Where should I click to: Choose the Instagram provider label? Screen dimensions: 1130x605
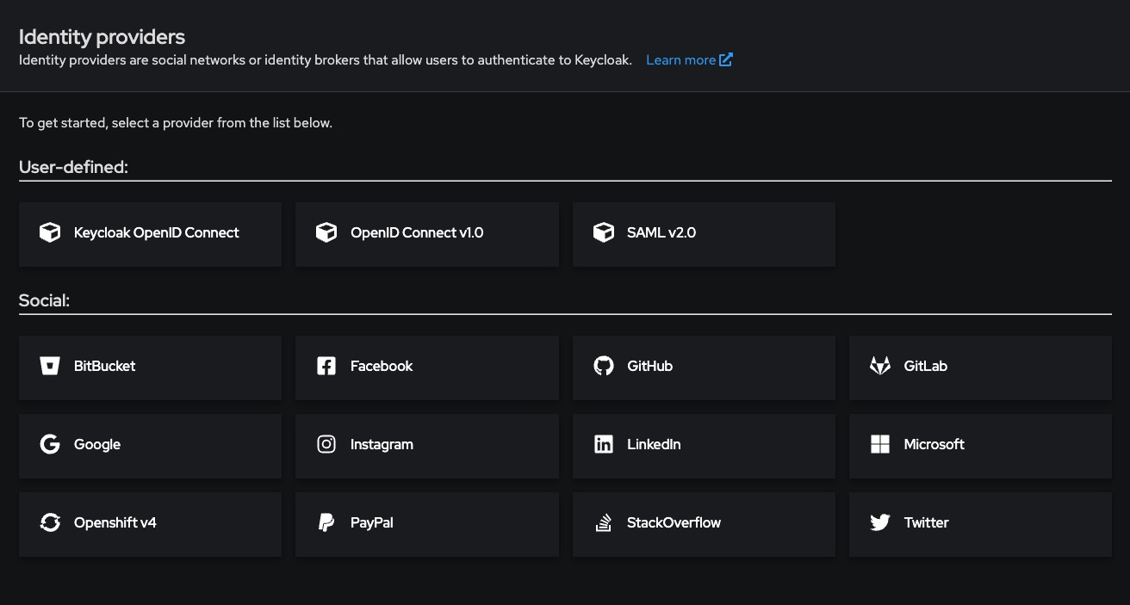point(382,444)
